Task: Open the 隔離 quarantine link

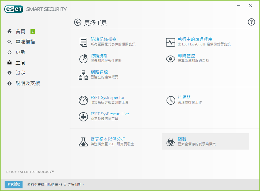Action: [x=182, y=139]
